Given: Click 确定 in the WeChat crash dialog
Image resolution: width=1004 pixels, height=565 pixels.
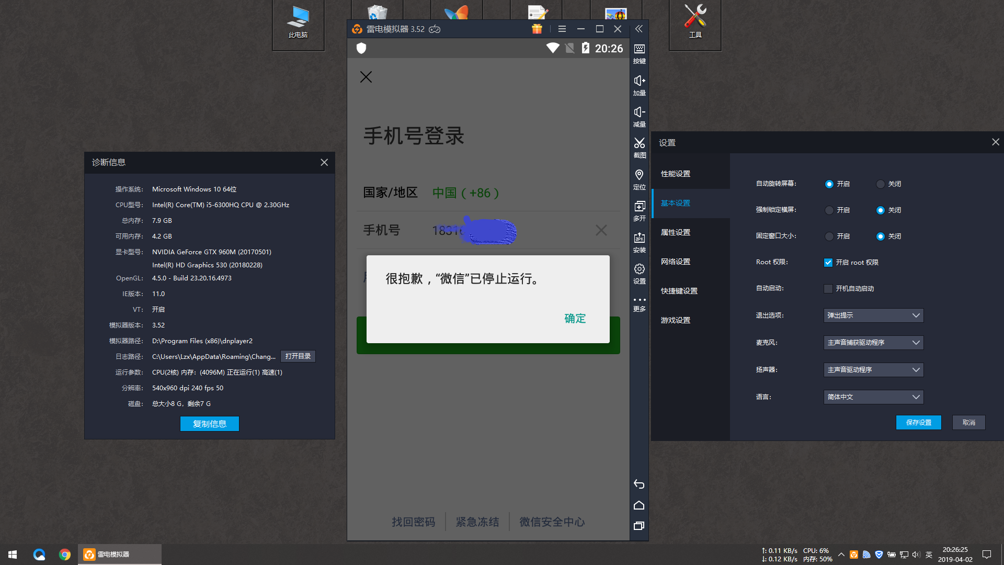Looking at the screenshot, I should [575, 319].
